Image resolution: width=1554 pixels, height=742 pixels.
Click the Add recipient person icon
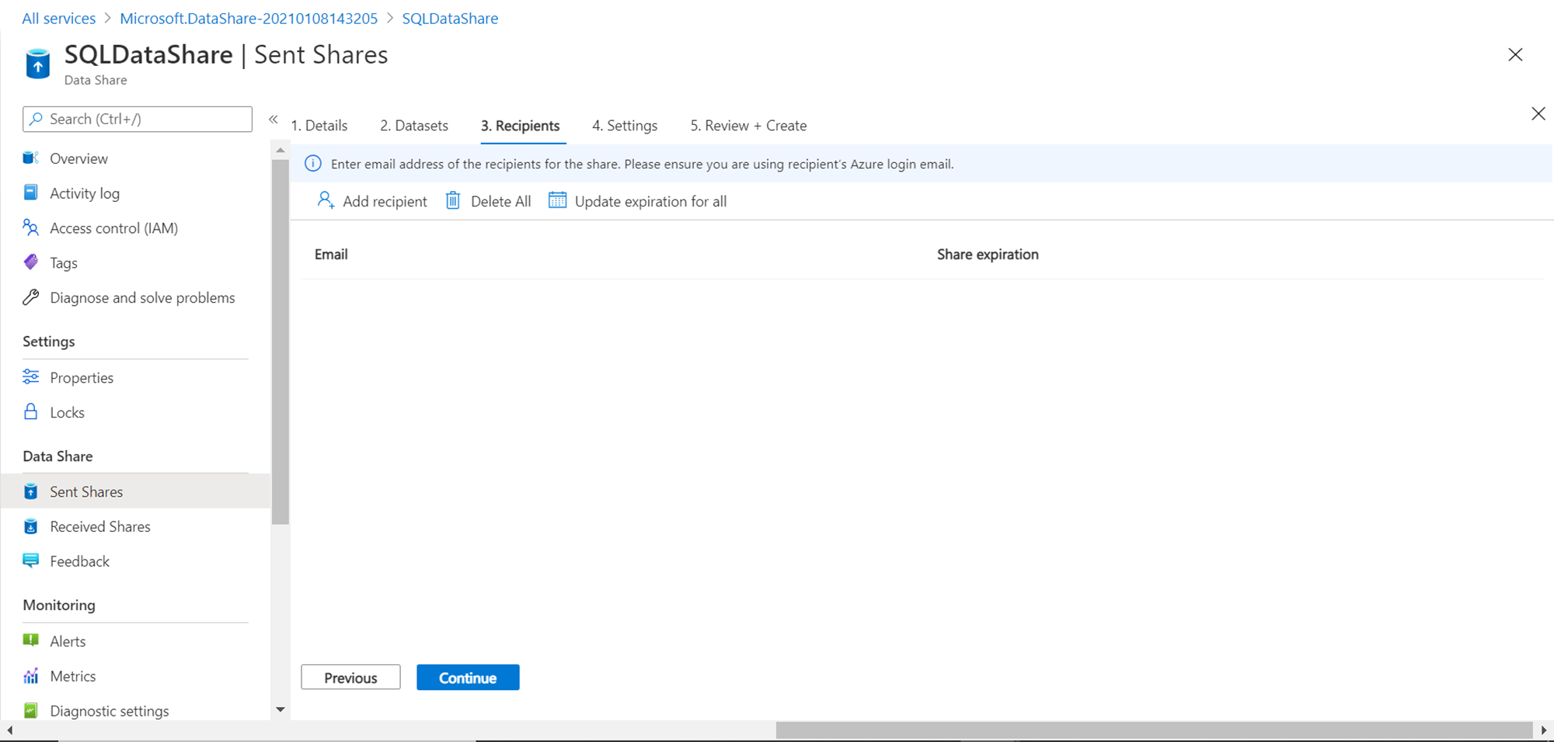pyautogui.click(x=326, y=201)
